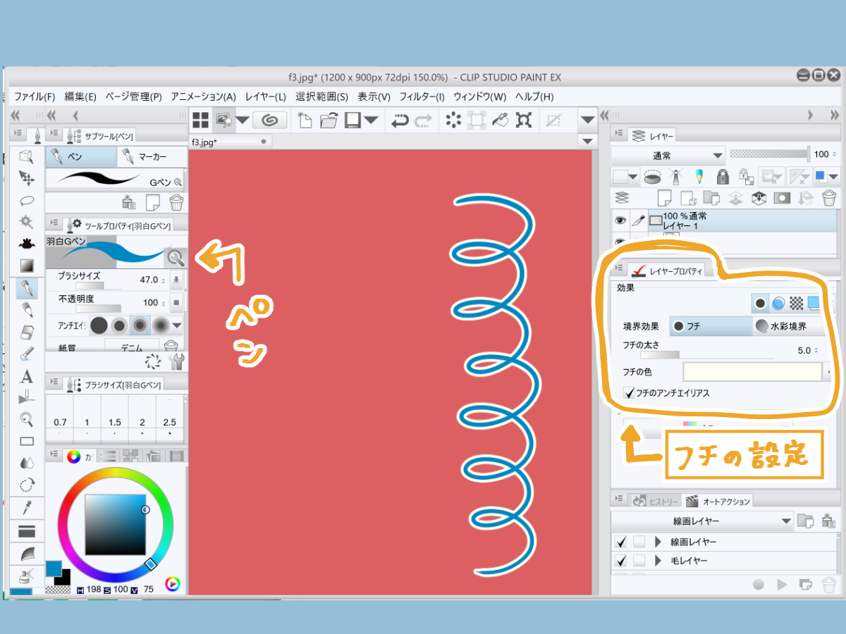The height and width of the screenshot is (634, 846).
Task: Open the canvas tab list dropdown arrow
Action: click(x=587, y=142)
